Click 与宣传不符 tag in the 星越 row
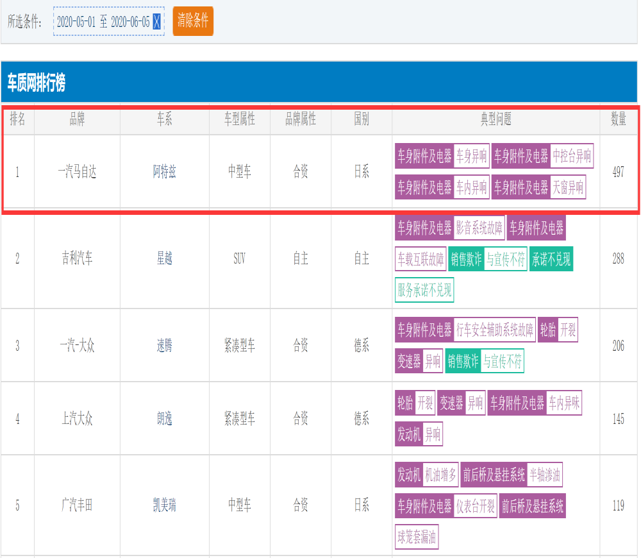 click(x=505, y=259)
